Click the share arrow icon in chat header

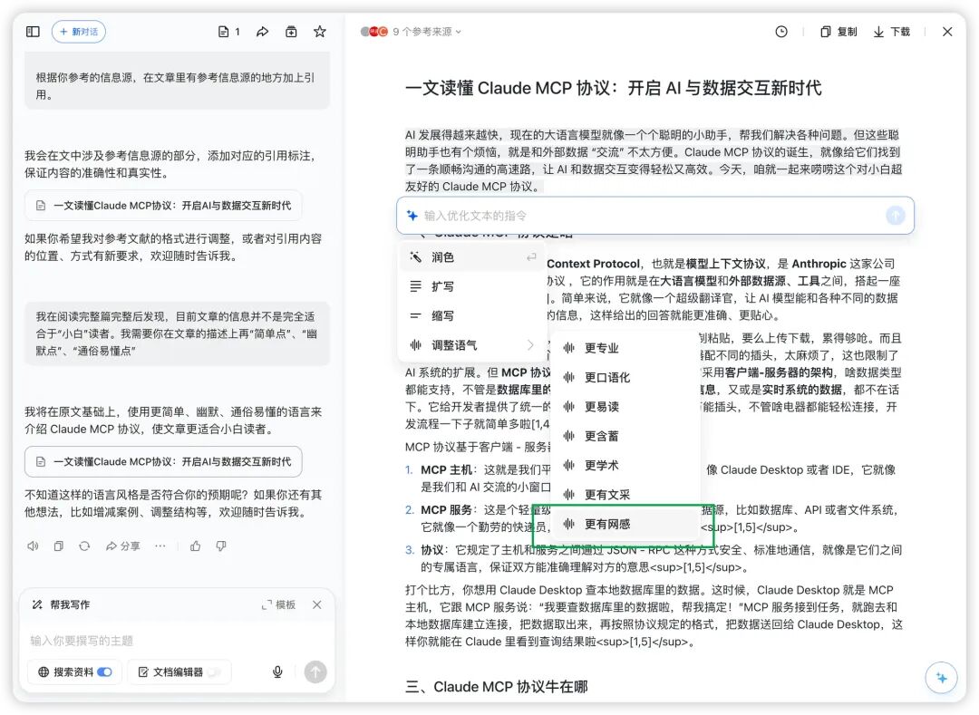click(x=262, y=31)
